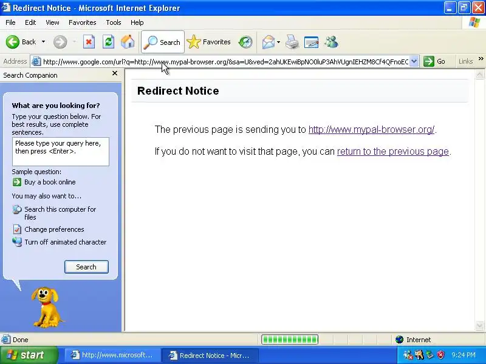Open the History clock icon
486x364 pixels.
click(x=245, y=42)
